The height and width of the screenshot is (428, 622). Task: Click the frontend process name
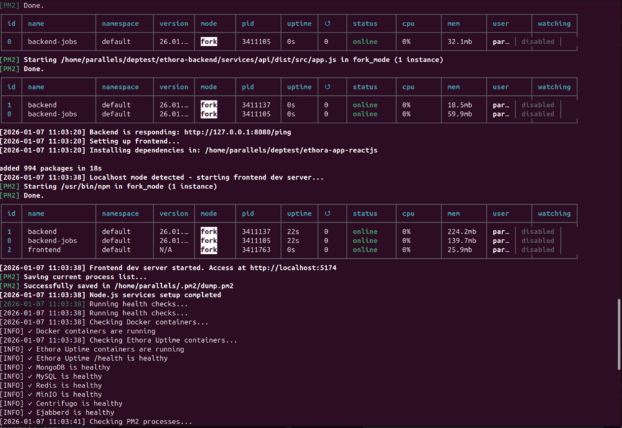pos(44,250)
